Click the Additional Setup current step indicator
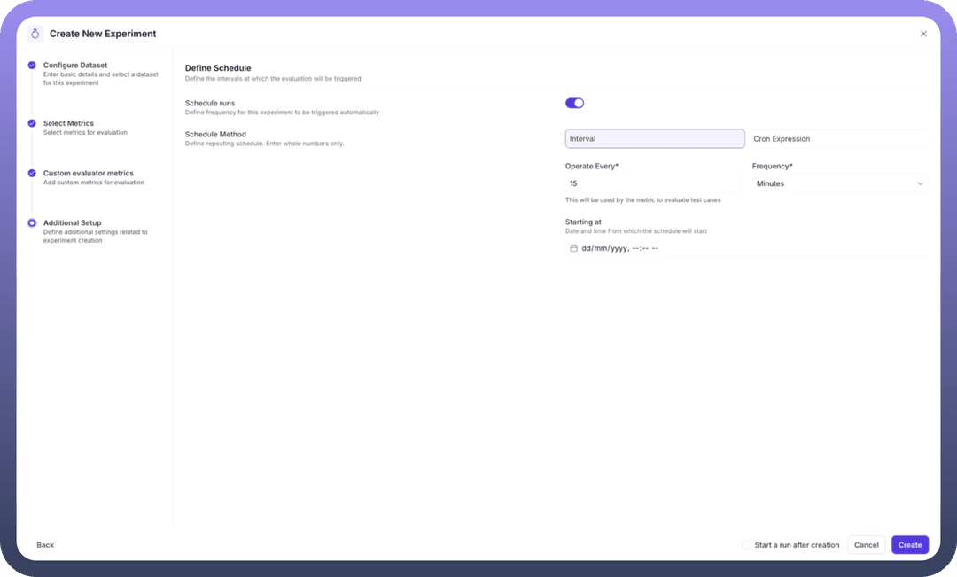The width and height of the screenshot is (957, 577). pyautogui.click(x=32, y=222)
